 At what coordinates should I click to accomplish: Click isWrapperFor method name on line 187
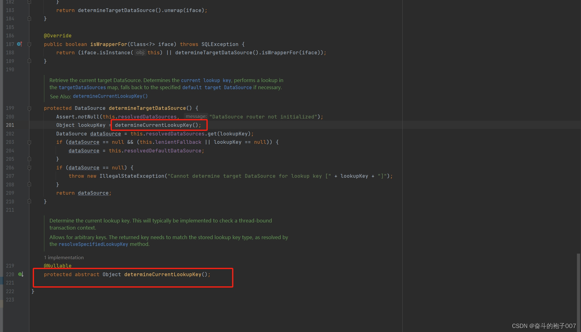tap(108, 44)
